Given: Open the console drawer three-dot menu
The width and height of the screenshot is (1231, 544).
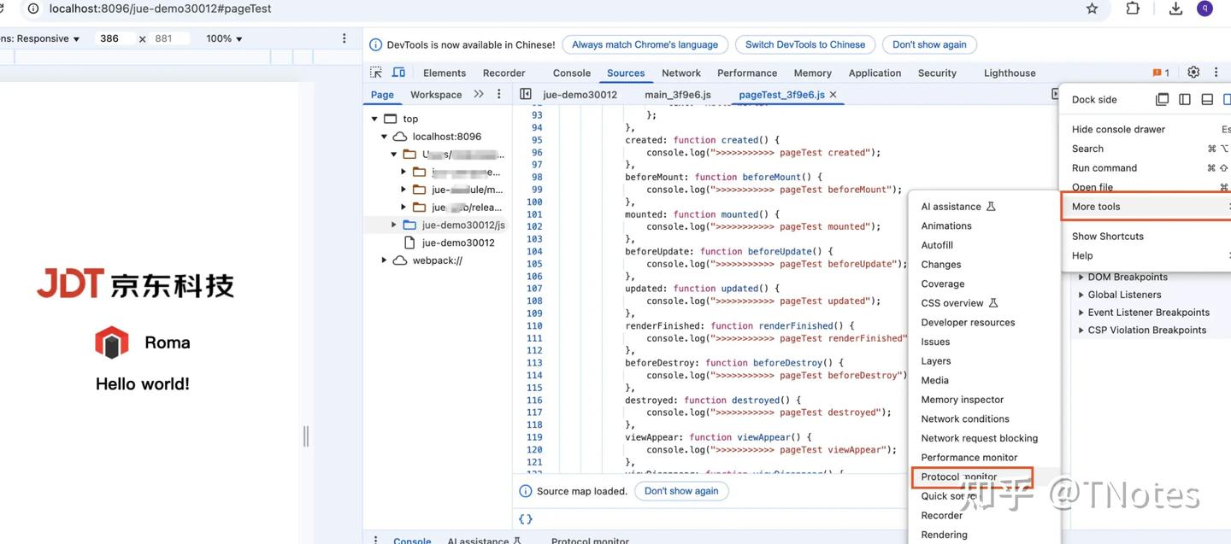Looking at the screenshot, I should [x=376, y=540].
